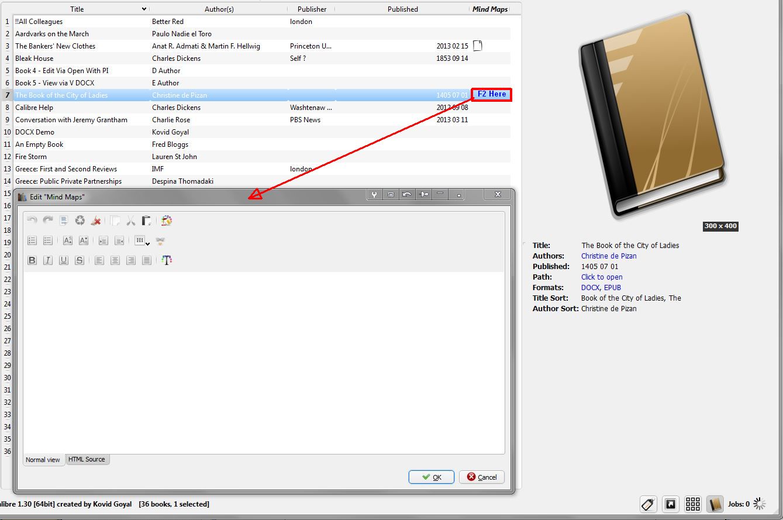Click the Insert link icon beside heading dropdown

click(x=160, y=240)
